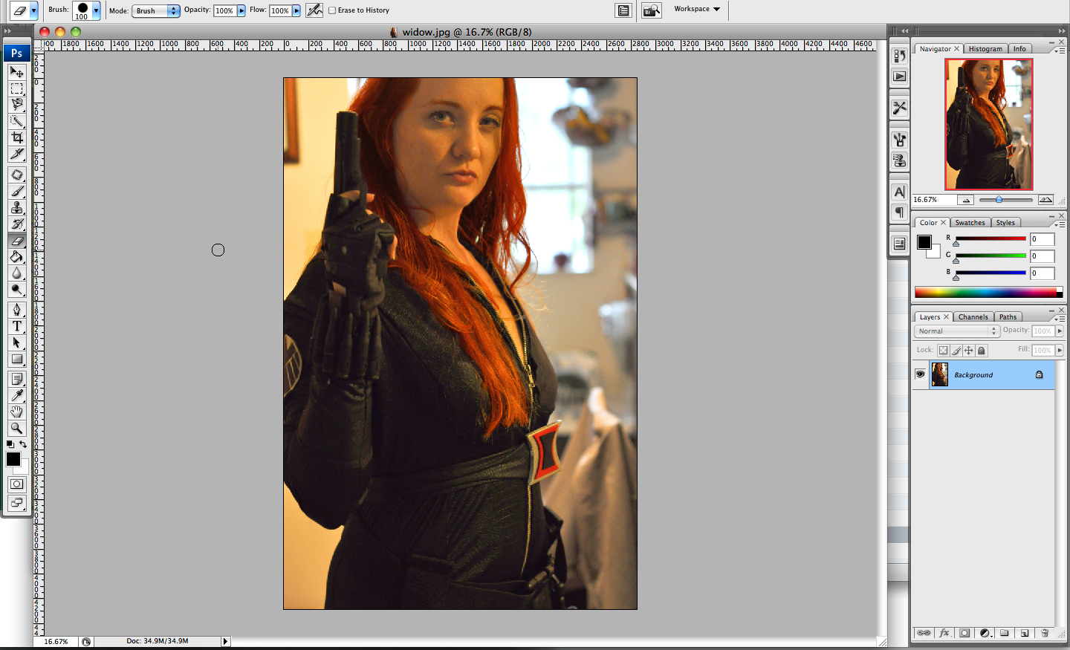The image size is (1070, 650).
Task: Select the Hand tool
Action: click(16, 412)
